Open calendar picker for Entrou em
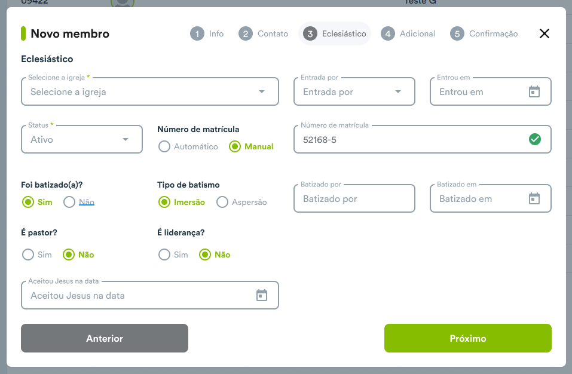572x374 pixels. (x=534, y=91)
